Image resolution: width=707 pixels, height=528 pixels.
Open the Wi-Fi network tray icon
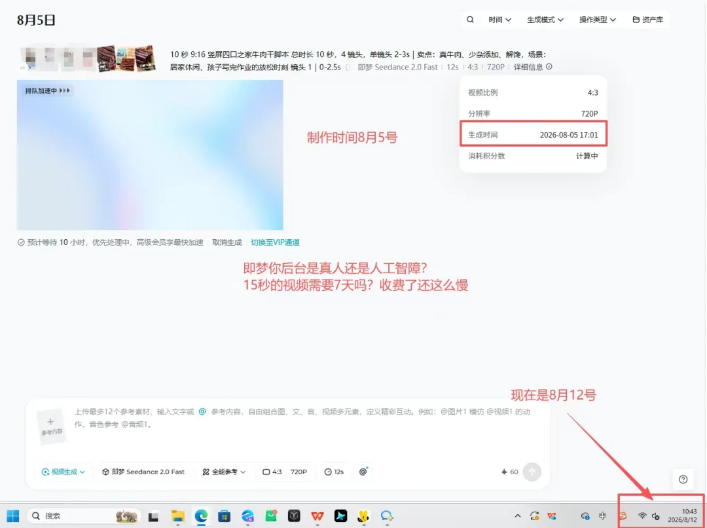642,516
